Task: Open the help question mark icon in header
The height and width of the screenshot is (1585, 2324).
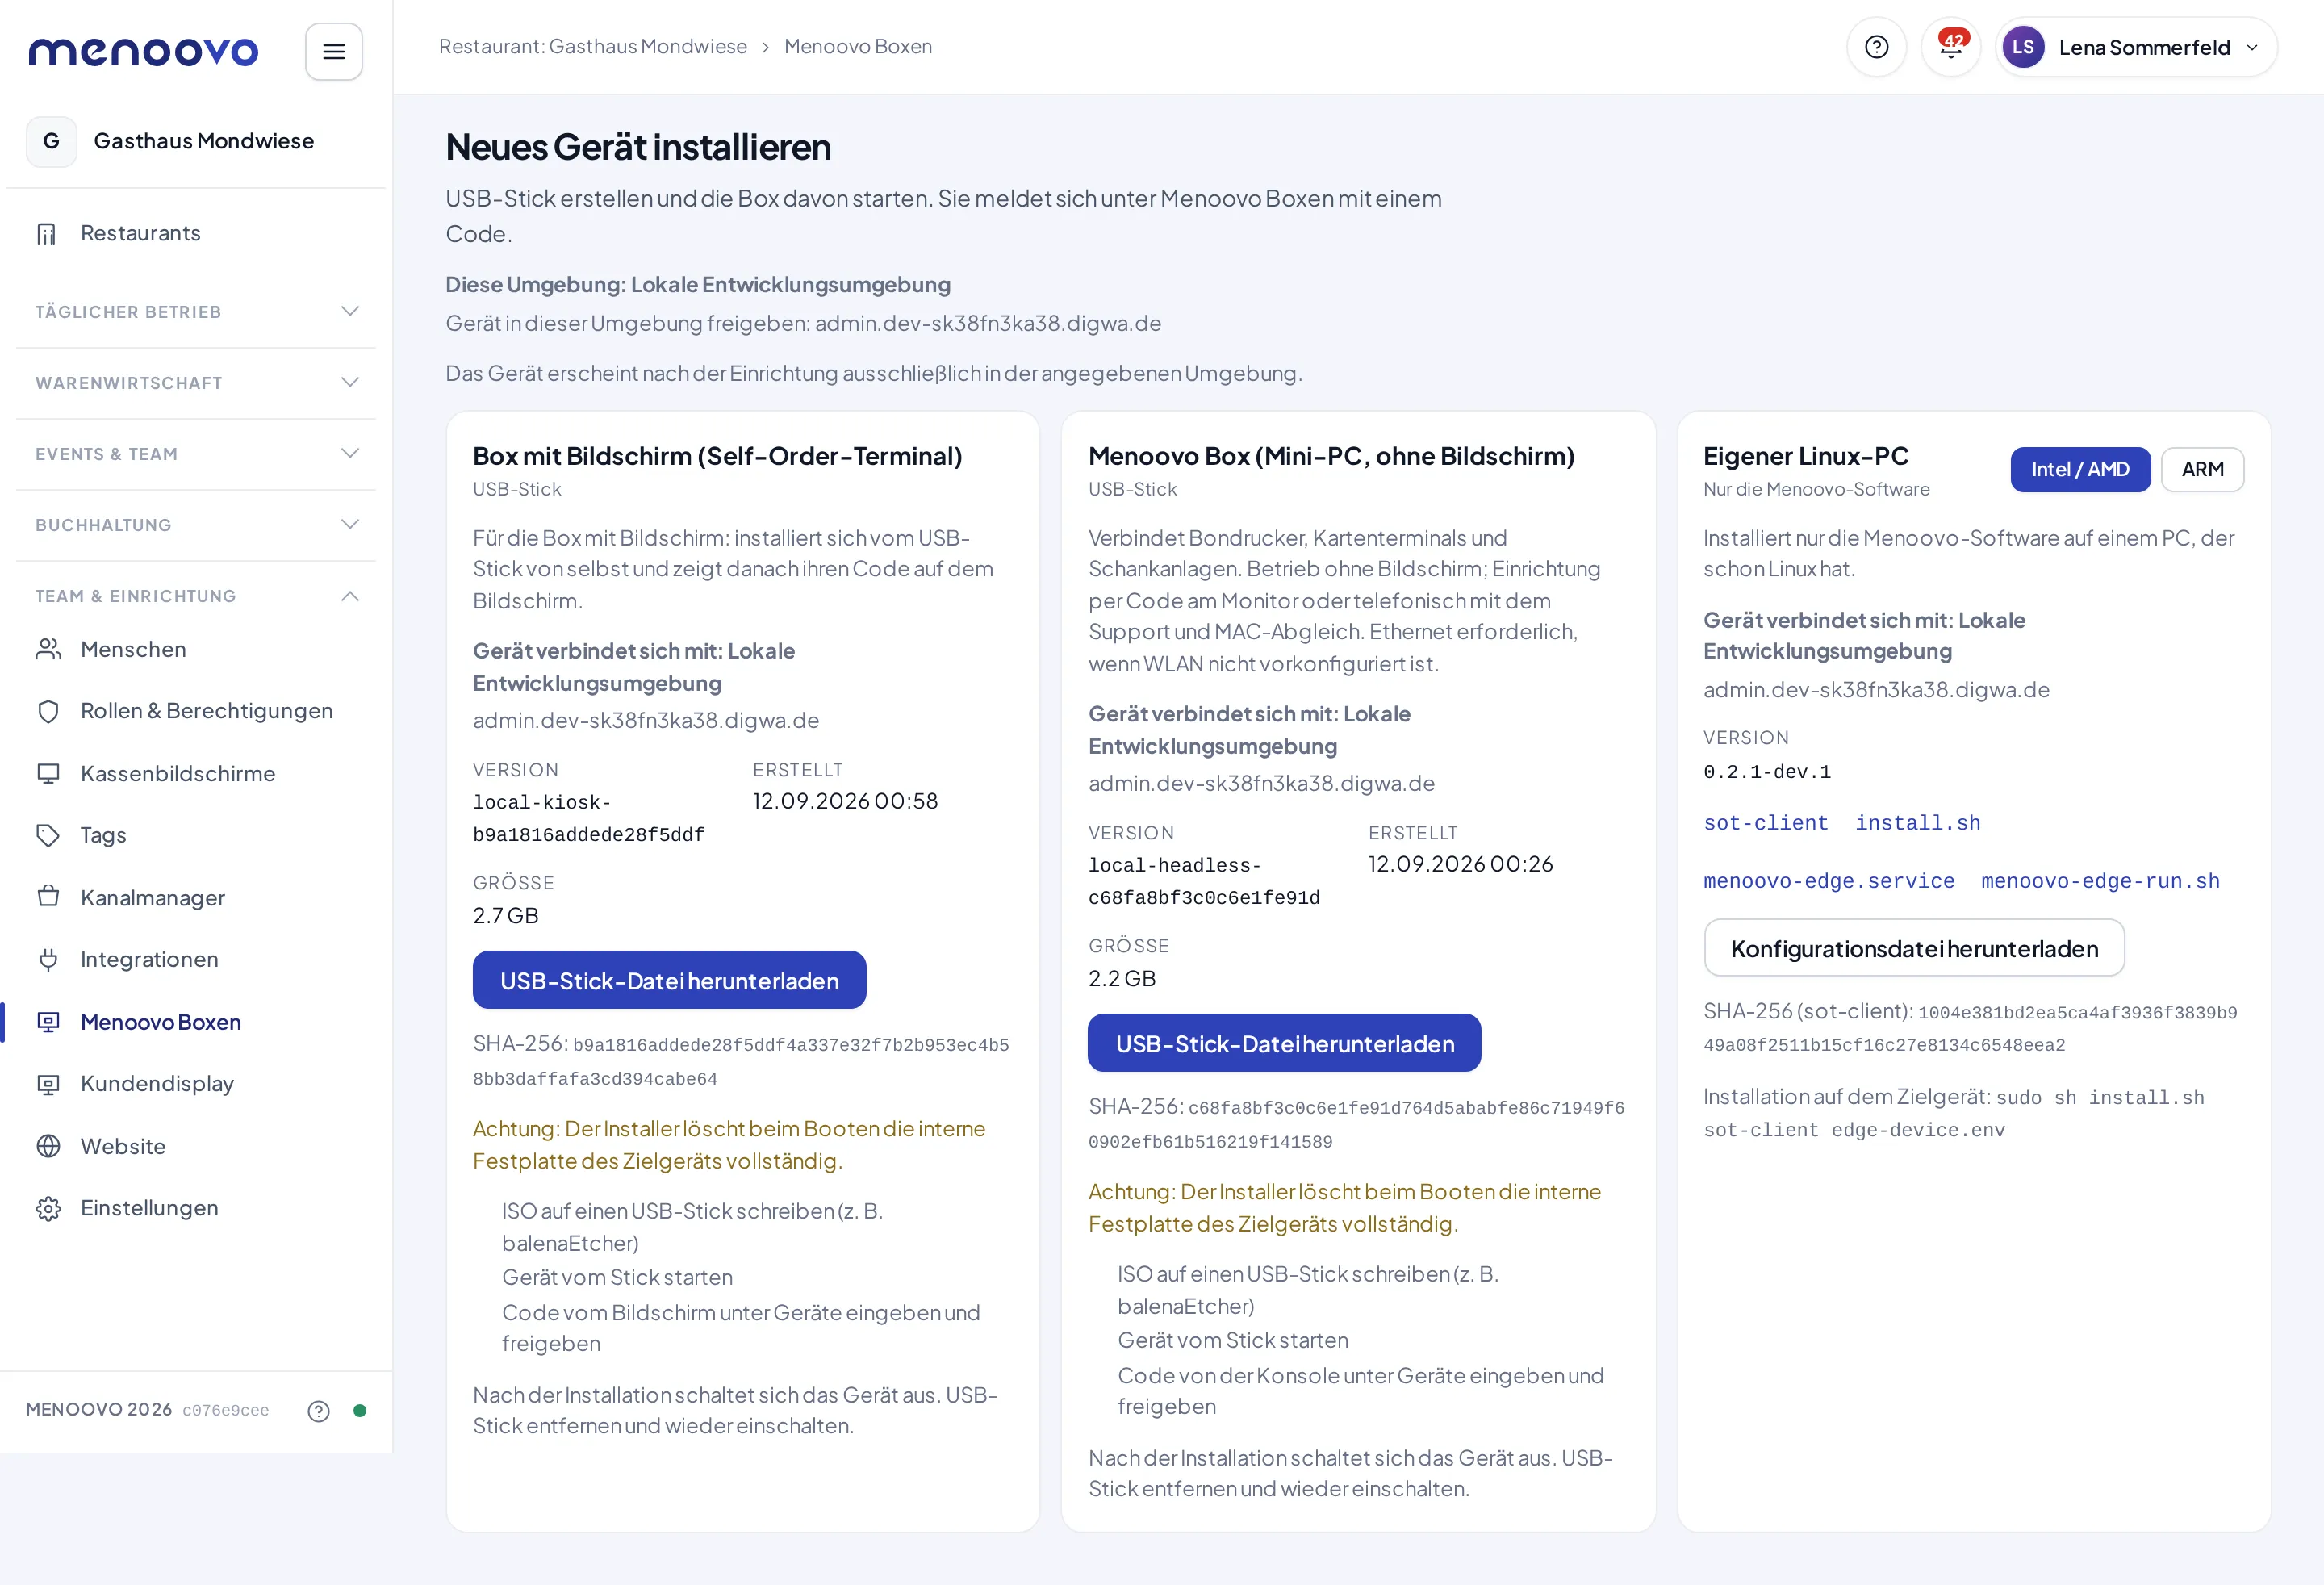Action: coord(1876,47)
